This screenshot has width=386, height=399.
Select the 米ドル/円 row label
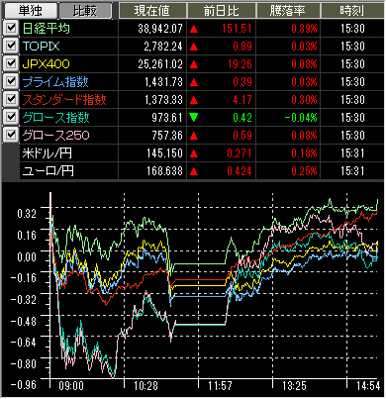coord(48,153)
